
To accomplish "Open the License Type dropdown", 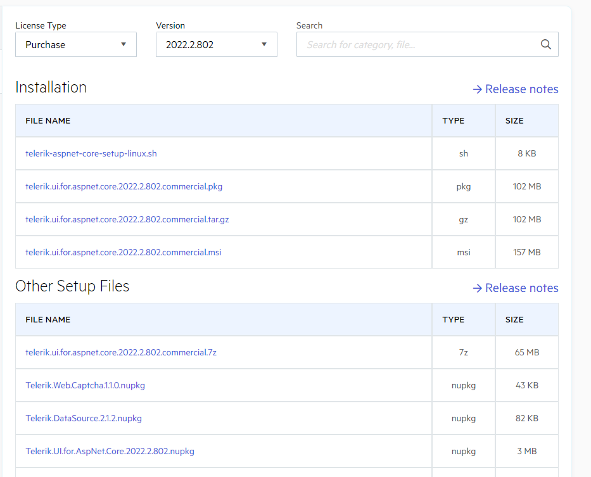I will tap(76, 44).
